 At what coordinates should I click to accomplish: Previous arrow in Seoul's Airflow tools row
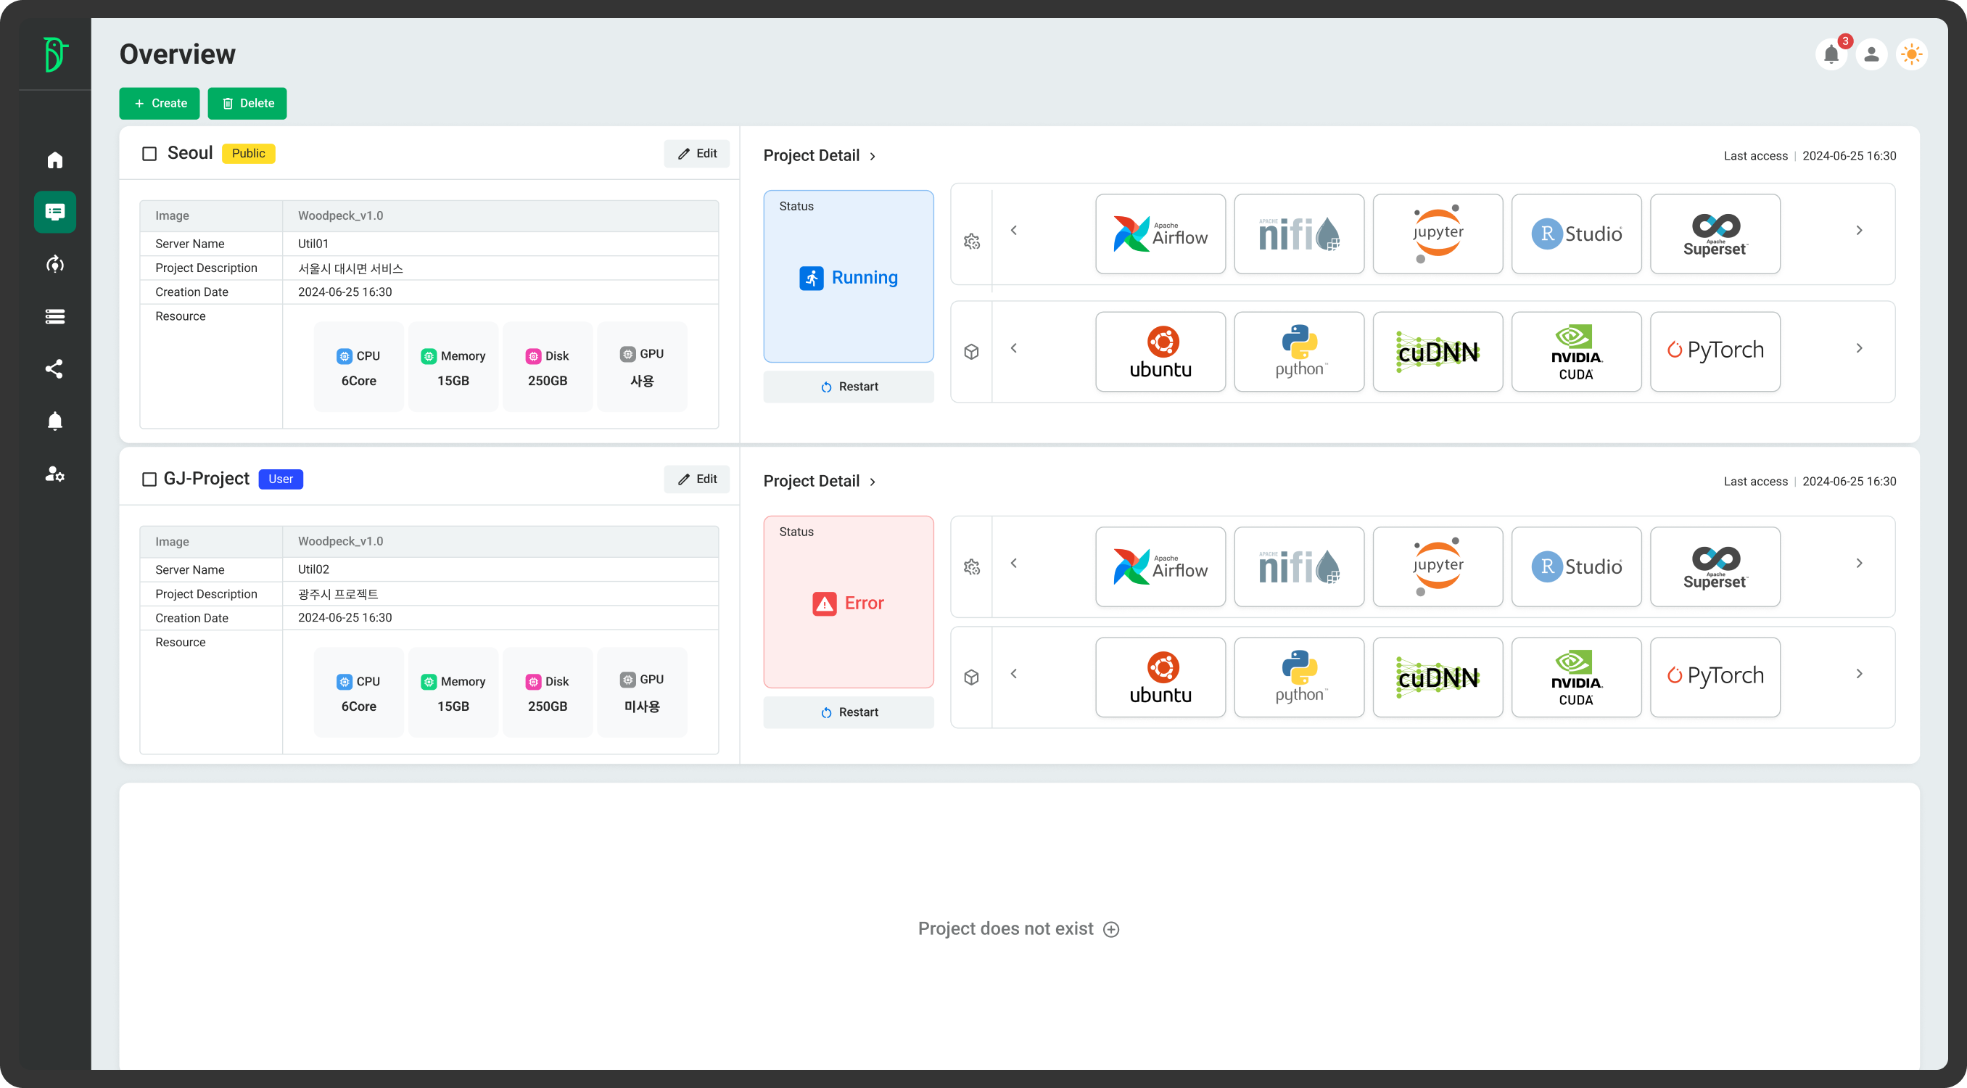pyautogui.click(x=1014, y=230)
